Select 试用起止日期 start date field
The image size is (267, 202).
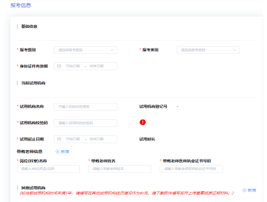(73, 139)
